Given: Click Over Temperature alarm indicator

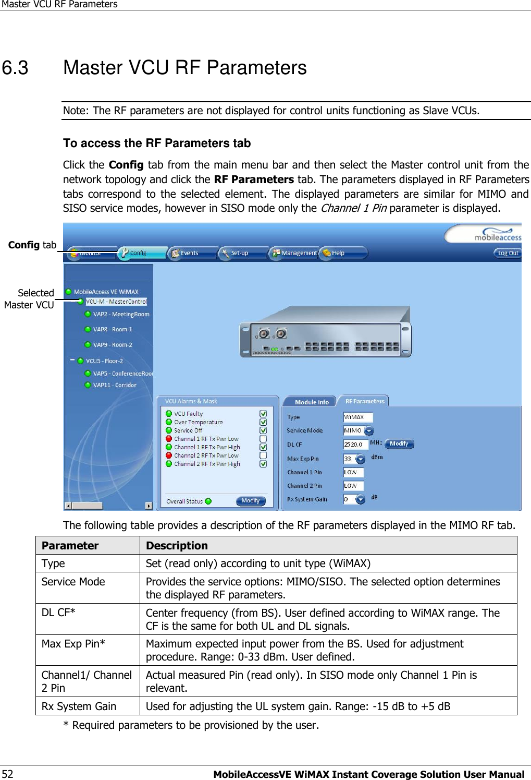Looking at the screenshot, I should click(169, 422).
